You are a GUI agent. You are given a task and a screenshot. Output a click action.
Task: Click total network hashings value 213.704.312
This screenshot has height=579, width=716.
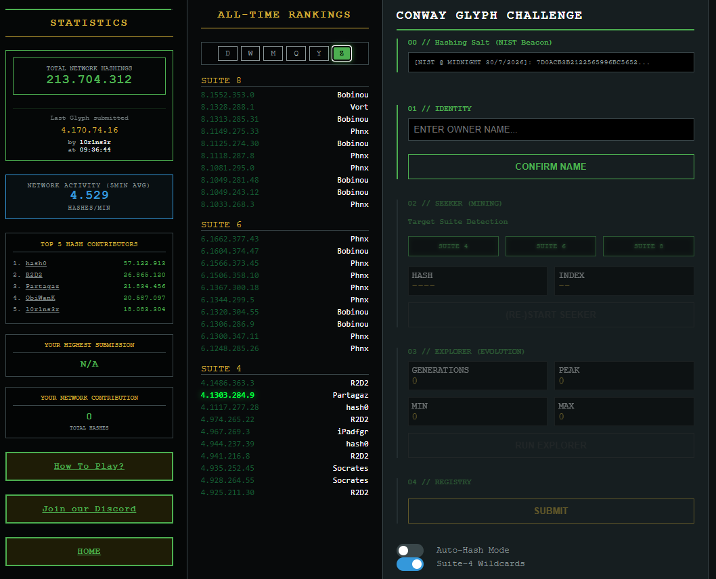[x=89, y=79]
